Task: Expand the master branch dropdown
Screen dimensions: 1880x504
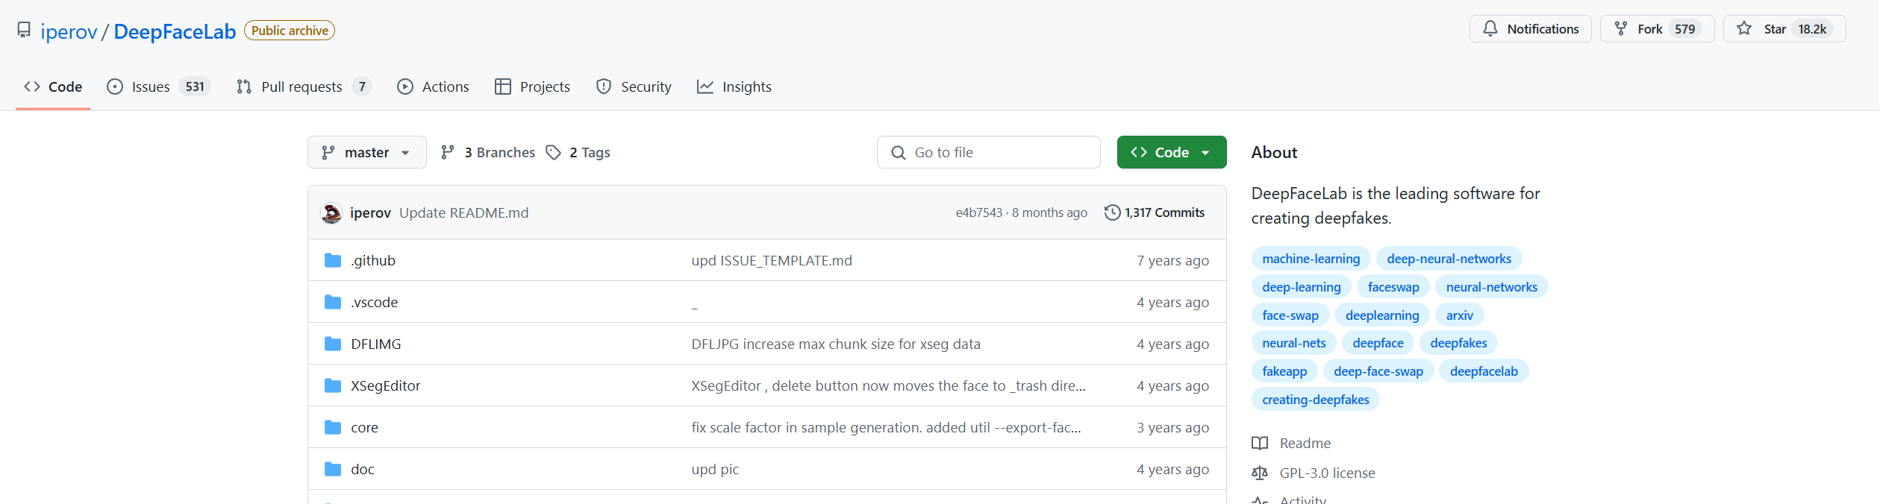Action: click(x=366, y=153)
